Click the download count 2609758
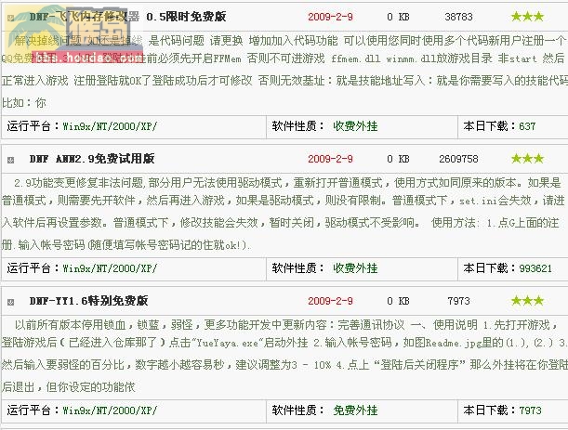The width and height of the screenshot is (568, 430). [x=458, y=159]
